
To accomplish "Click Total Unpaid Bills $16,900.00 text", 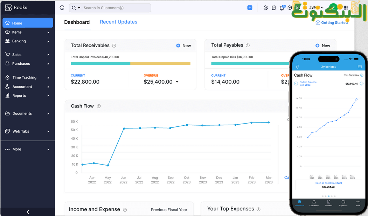I will [232, 57].
